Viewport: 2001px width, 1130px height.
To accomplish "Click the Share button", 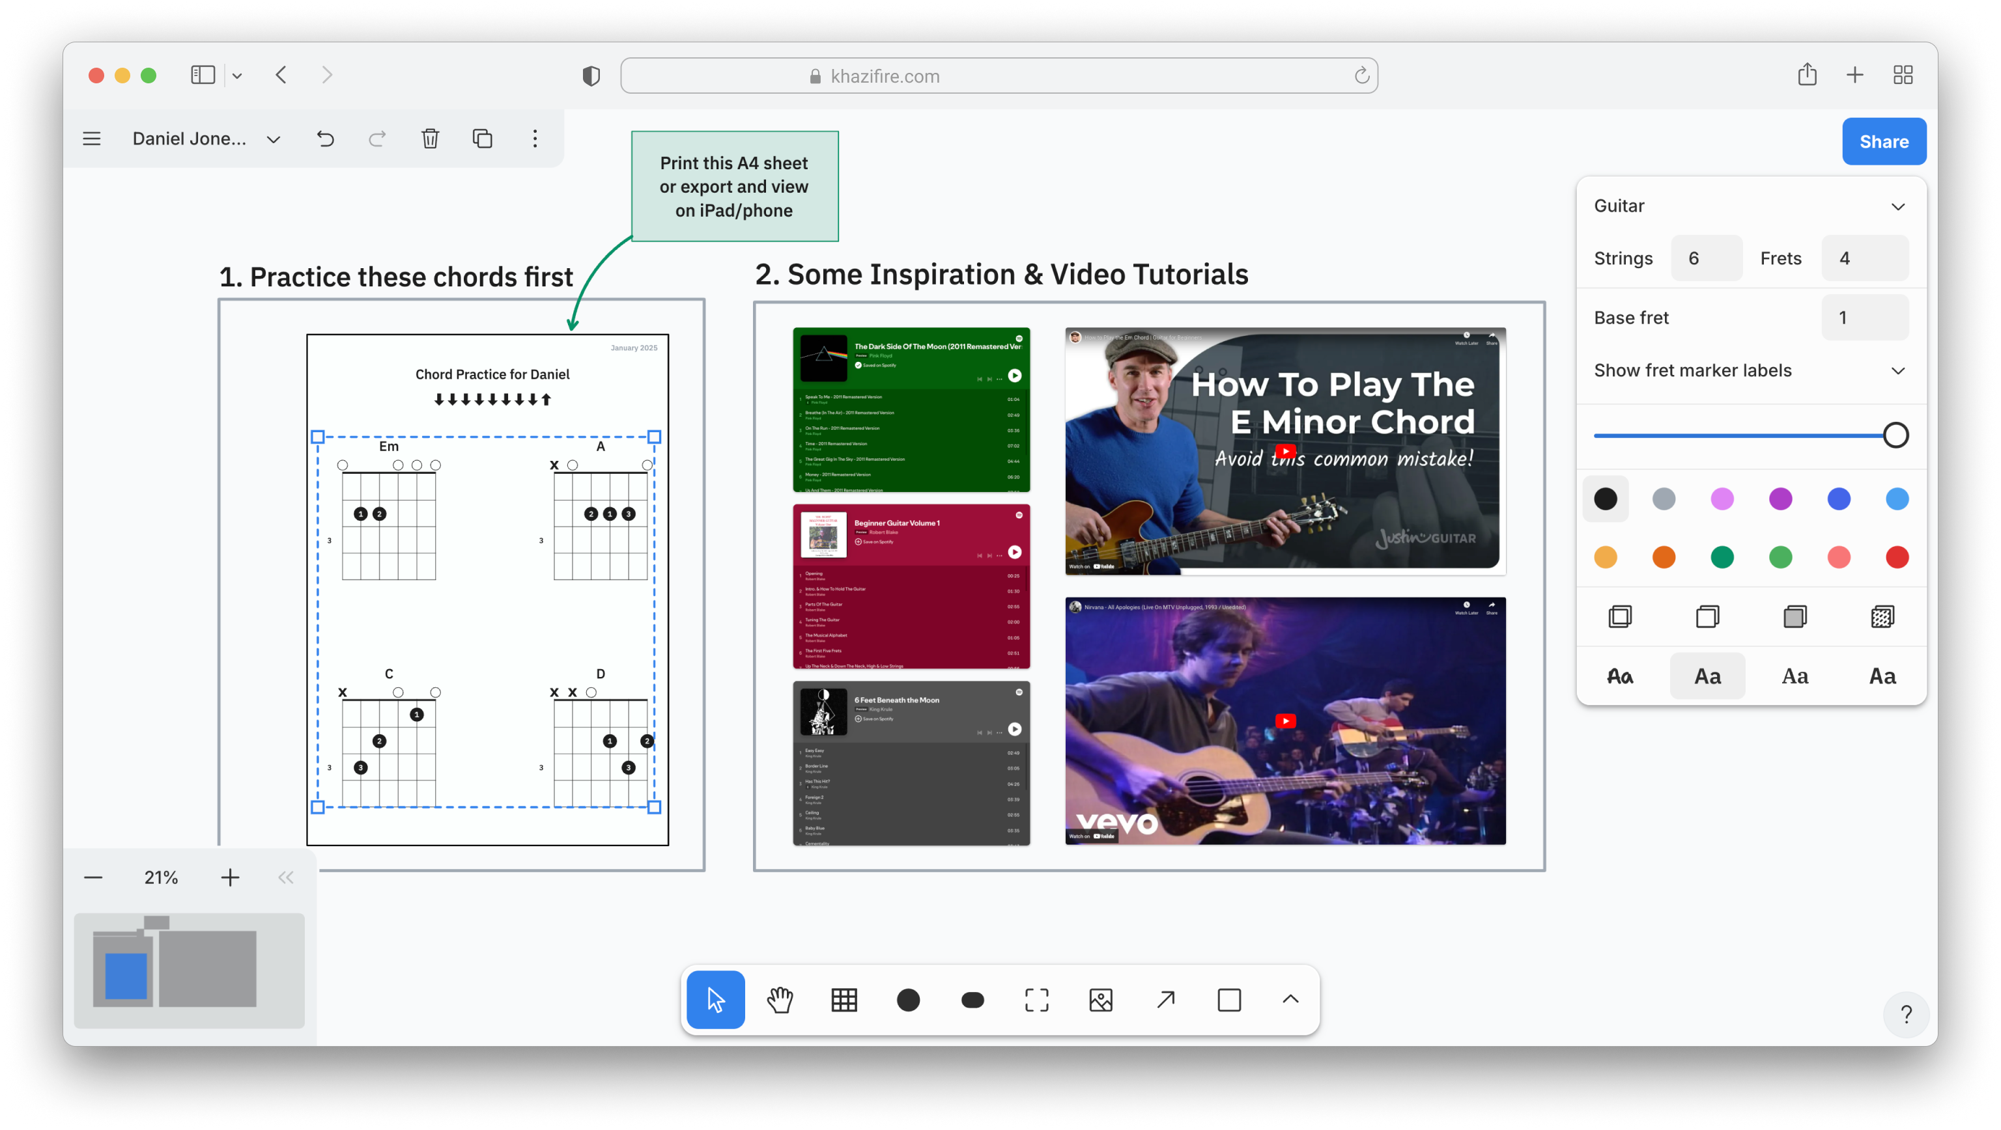I will point(1884,141).
